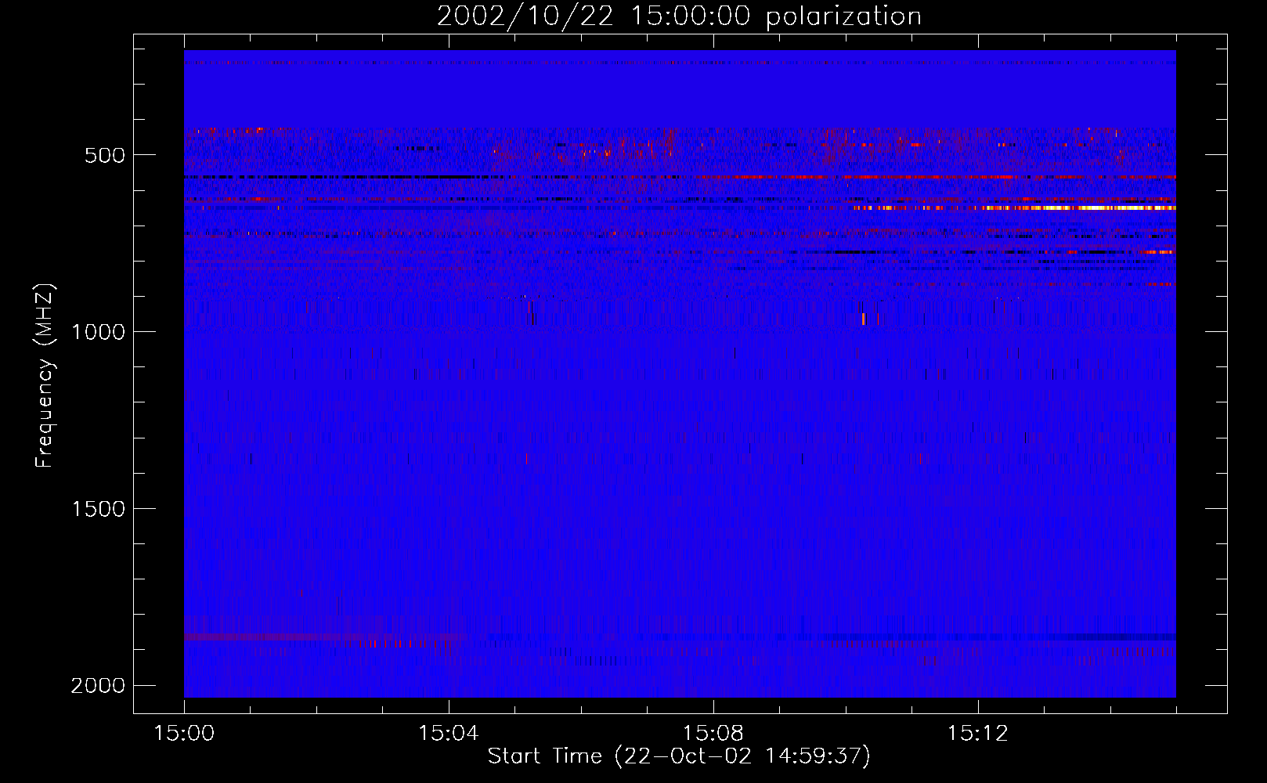The width and height of the screenshot is (1267, 783).
Task: Click the plot title "2002/10/22 15:00:00 polarization"
Action: 679,16
